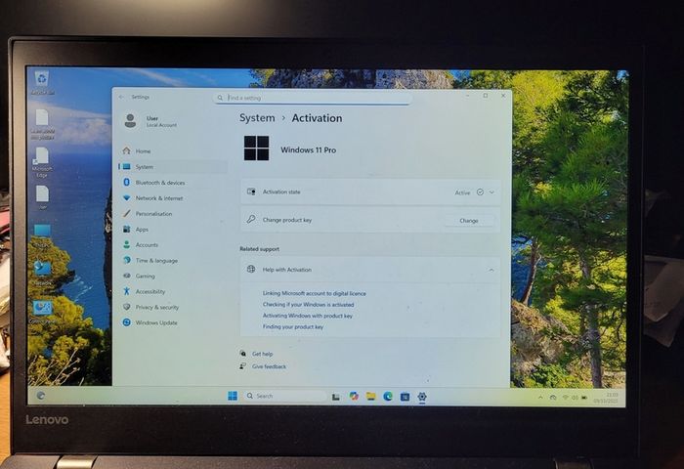
Task: Open the Windows Start menu
Action: pos(233,396)
